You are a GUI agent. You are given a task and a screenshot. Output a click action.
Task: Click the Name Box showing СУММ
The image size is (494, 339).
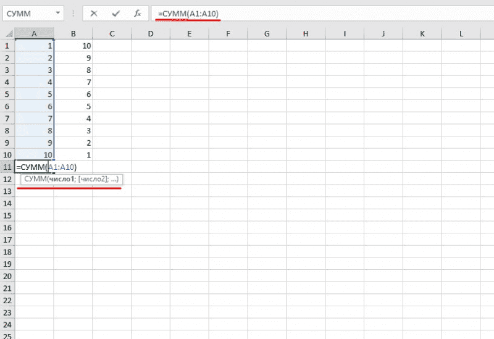(28, 14)
